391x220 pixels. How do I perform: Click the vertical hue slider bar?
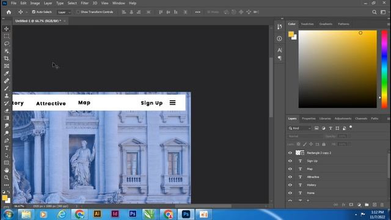pos(384,69)
